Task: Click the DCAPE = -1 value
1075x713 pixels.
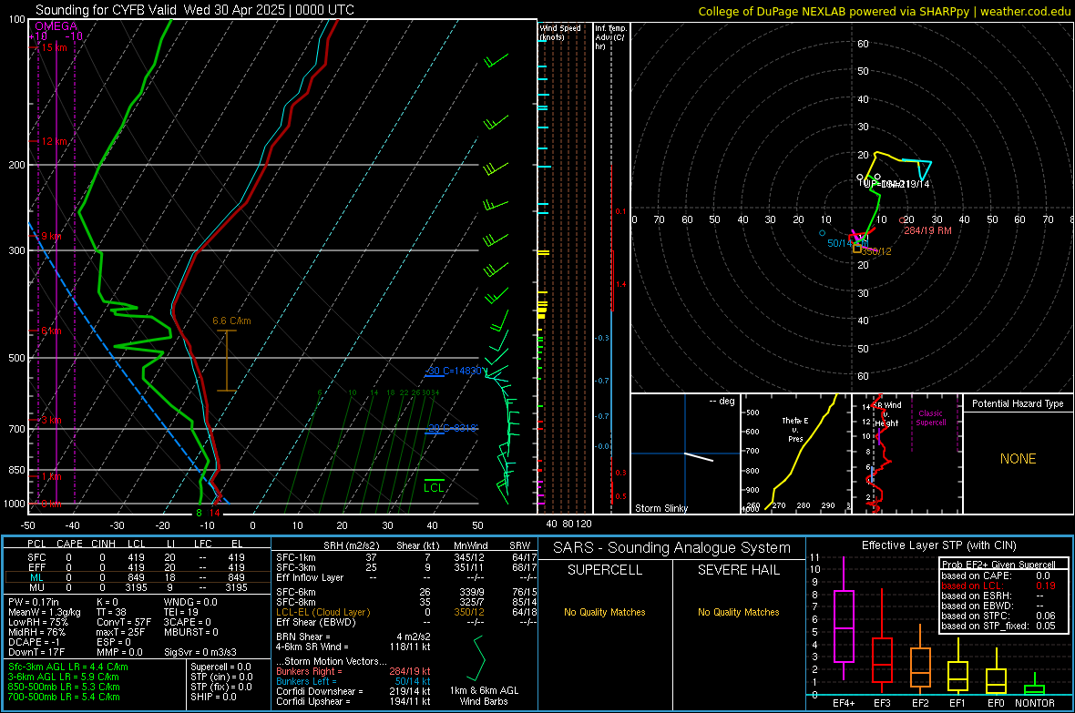Action: (x=35, y=642)
